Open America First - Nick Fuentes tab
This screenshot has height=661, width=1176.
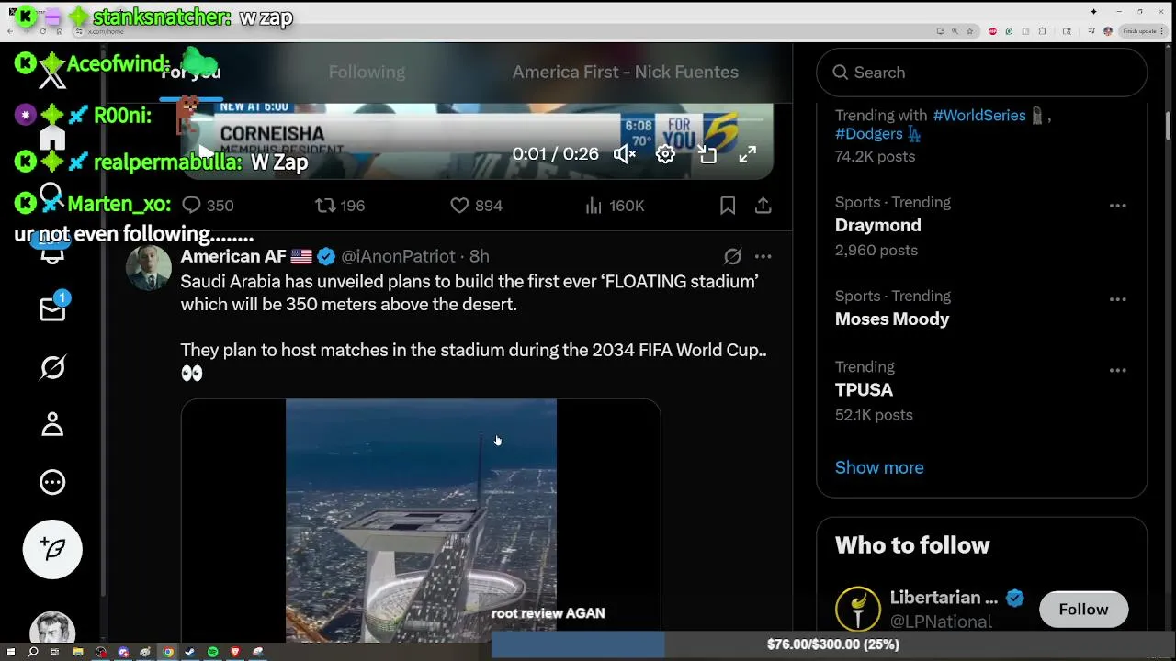click(626, 72)
